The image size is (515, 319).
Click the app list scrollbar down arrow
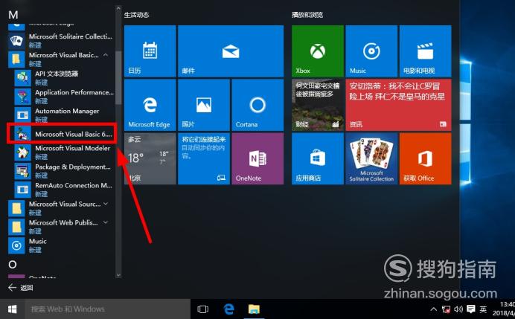(118, 275)
